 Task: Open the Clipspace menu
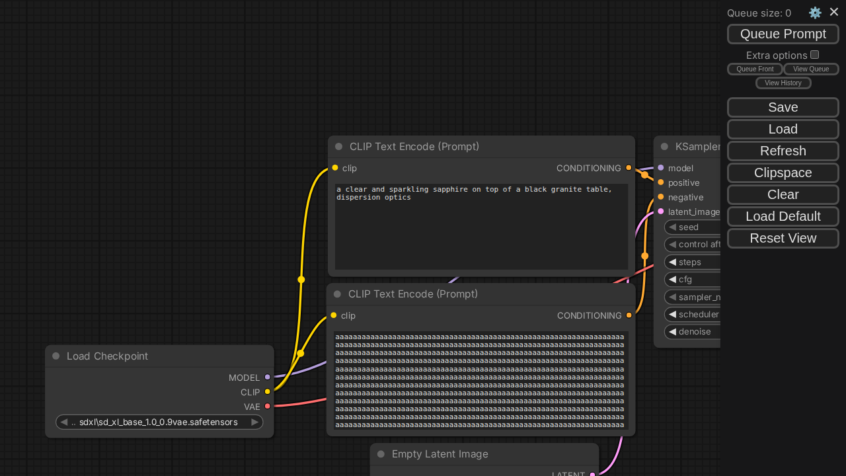tap(783, 173)
